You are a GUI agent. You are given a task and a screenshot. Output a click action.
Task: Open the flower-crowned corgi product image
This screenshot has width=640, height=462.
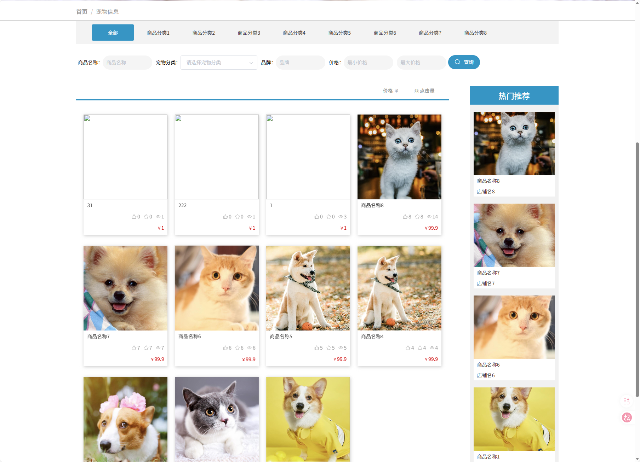point(125,419)
